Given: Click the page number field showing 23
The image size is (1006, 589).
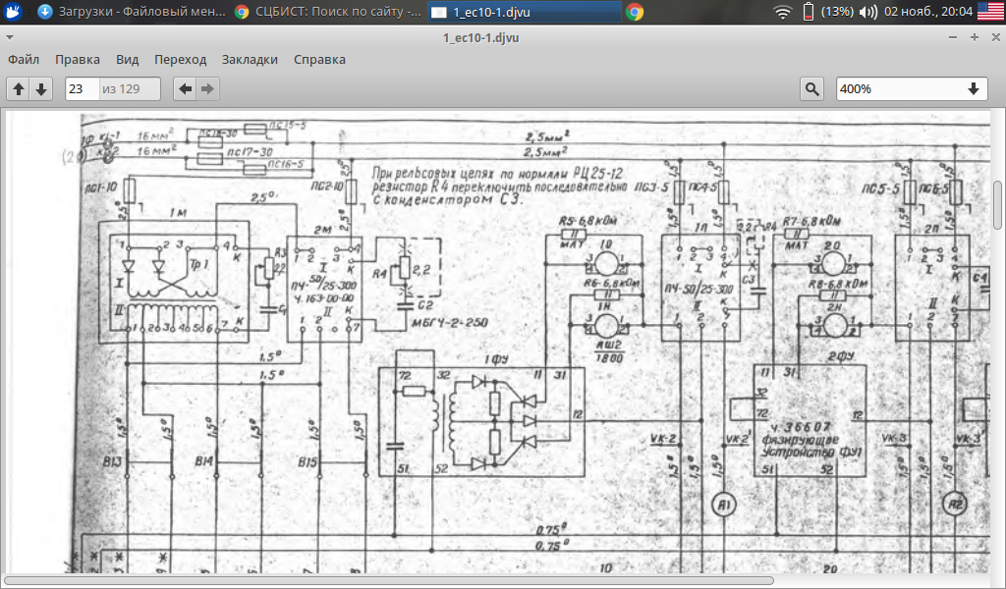Looking at the screenshot, I should (81, 89).
